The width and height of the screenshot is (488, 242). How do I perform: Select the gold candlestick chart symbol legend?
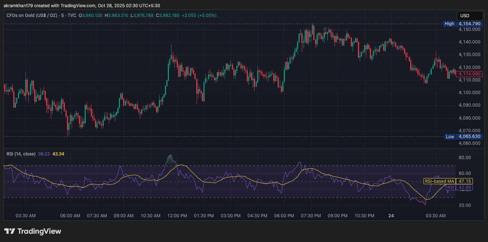click(x=32, y=15)
